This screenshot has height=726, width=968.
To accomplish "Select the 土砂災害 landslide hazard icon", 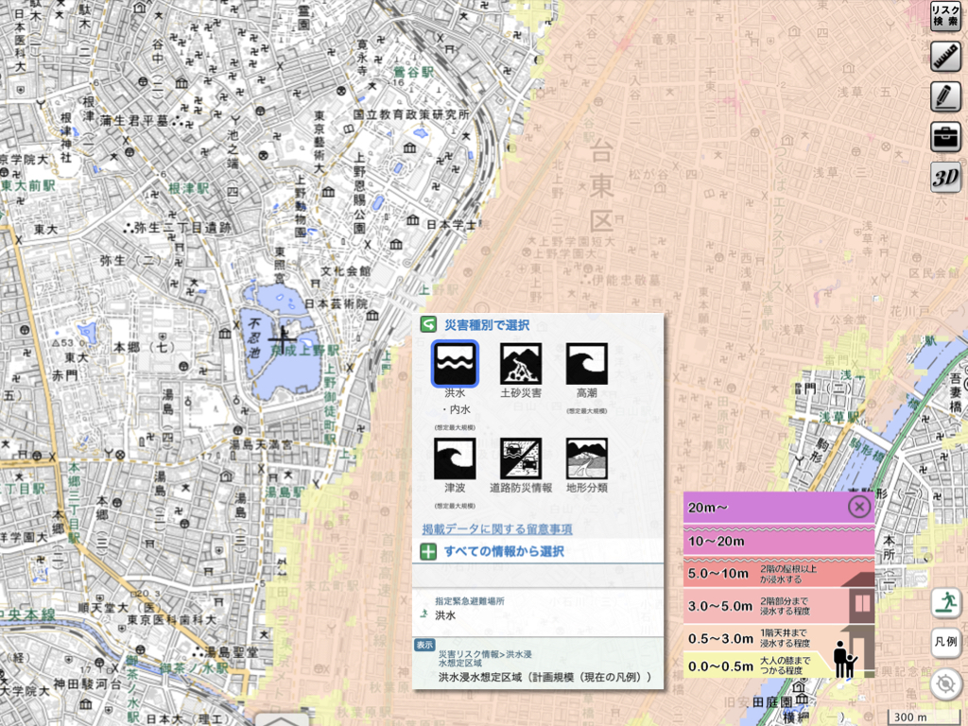I will (x=521, y=363).
